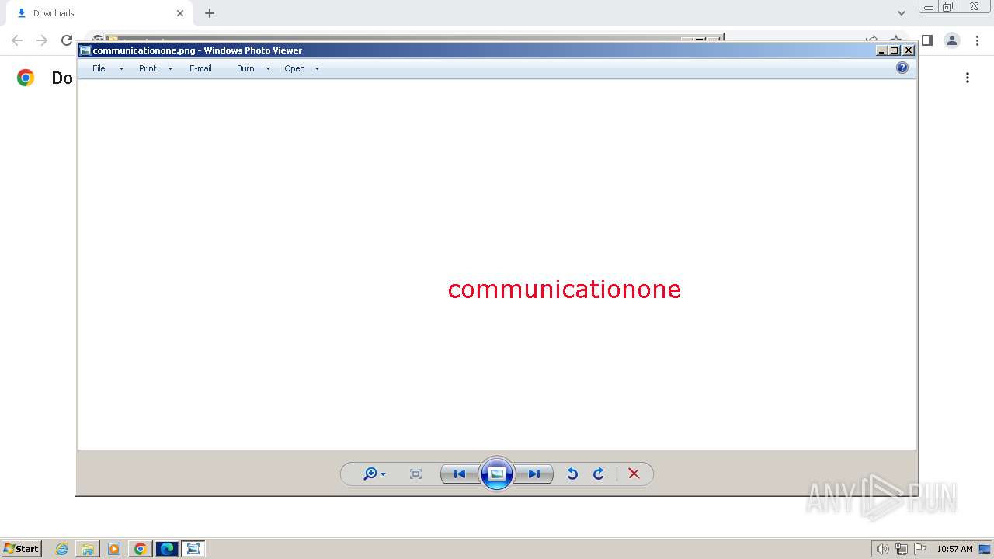The width and height of the screenshot is (994, 559).
Task: Open the Print menu
Action: coord(148,68)
